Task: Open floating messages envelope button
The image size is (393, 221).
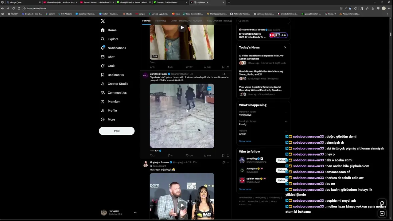Action: 382,214
